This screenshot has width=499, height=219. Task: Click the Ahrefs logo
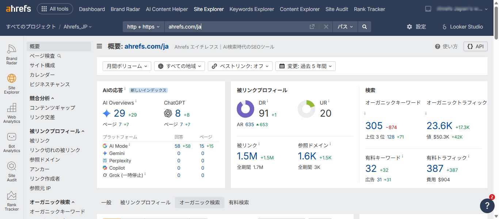pos(19,9)
